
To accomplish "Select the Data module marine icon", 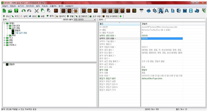I will click(161, 11).
